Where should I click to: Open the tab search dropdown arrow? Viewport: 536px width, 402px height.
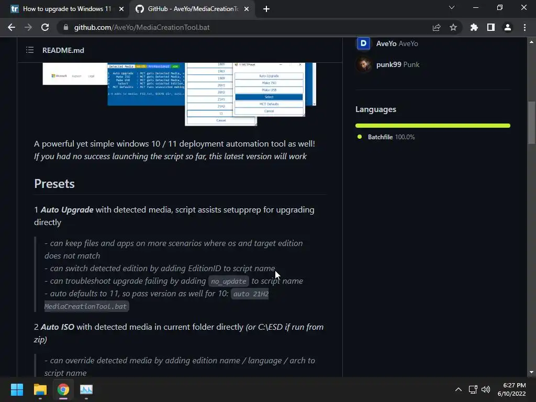pos(452,7)
